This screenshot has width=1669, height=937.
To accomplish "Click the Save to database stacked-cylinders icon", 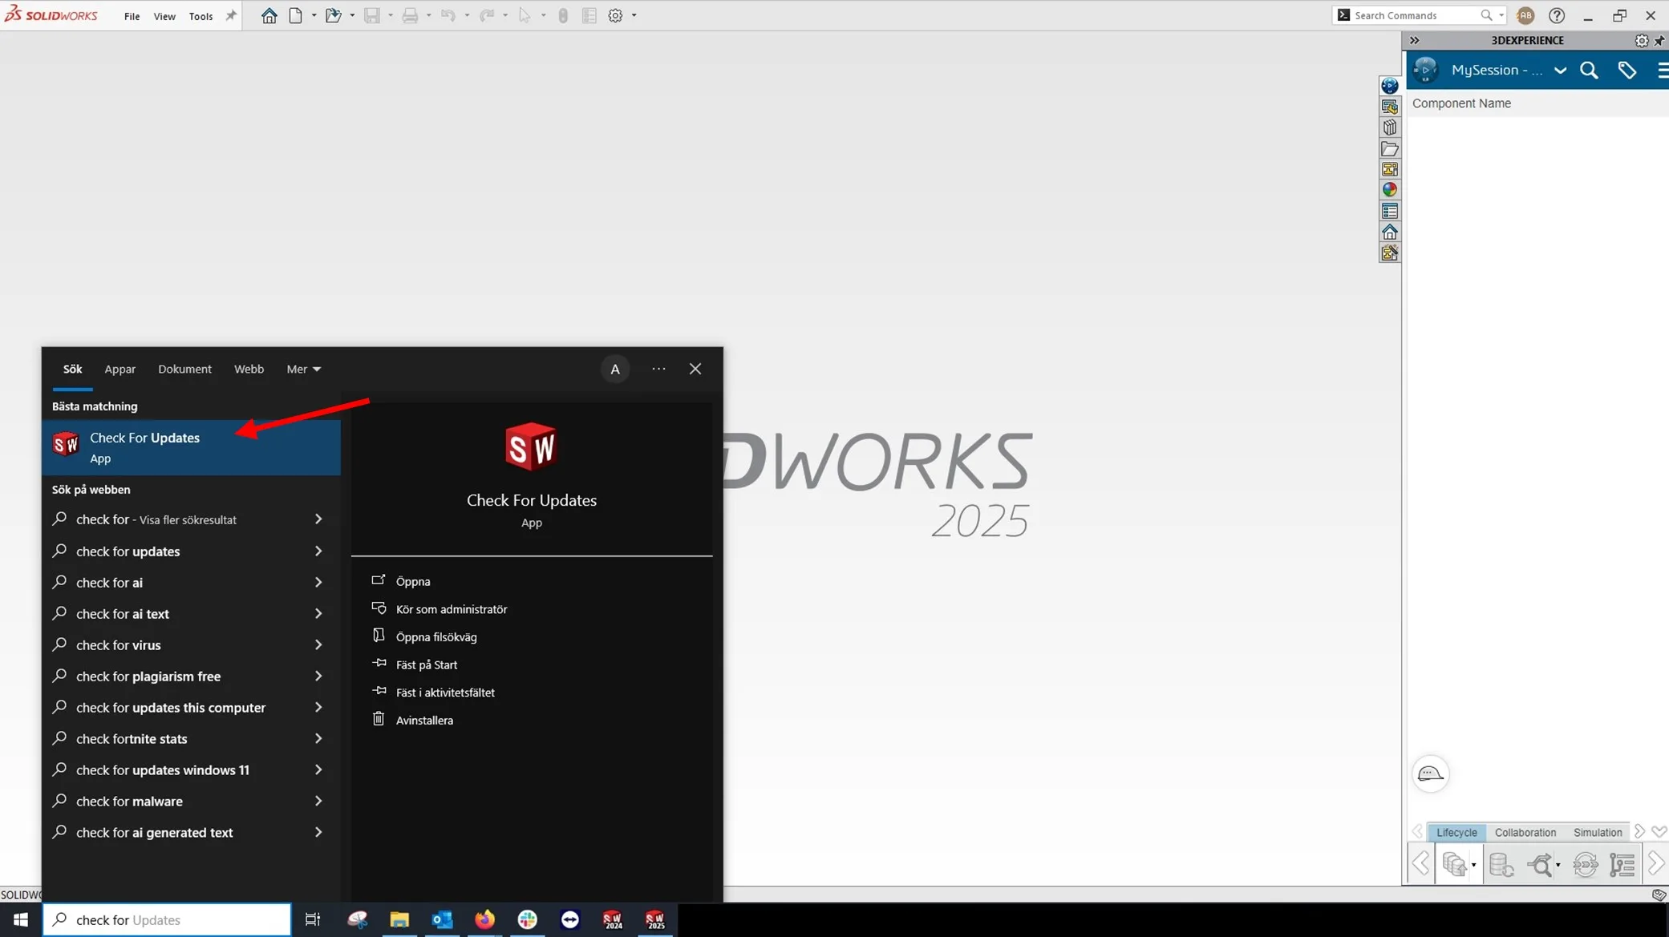I will pos(1453,864).
